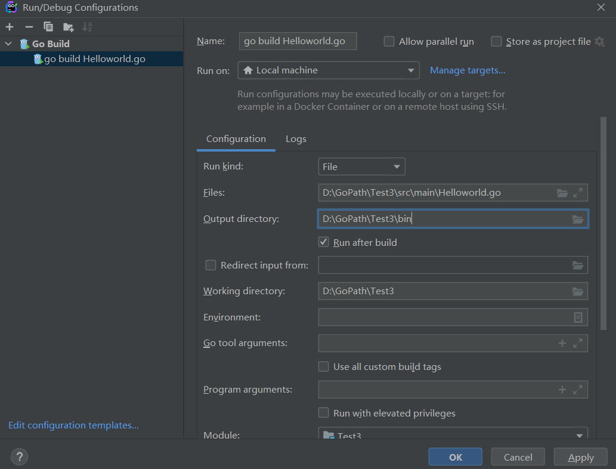The width and height of the screenshot is (616, 469).
Task: Open the Run kind dropdown
Action: pos(361,166)
